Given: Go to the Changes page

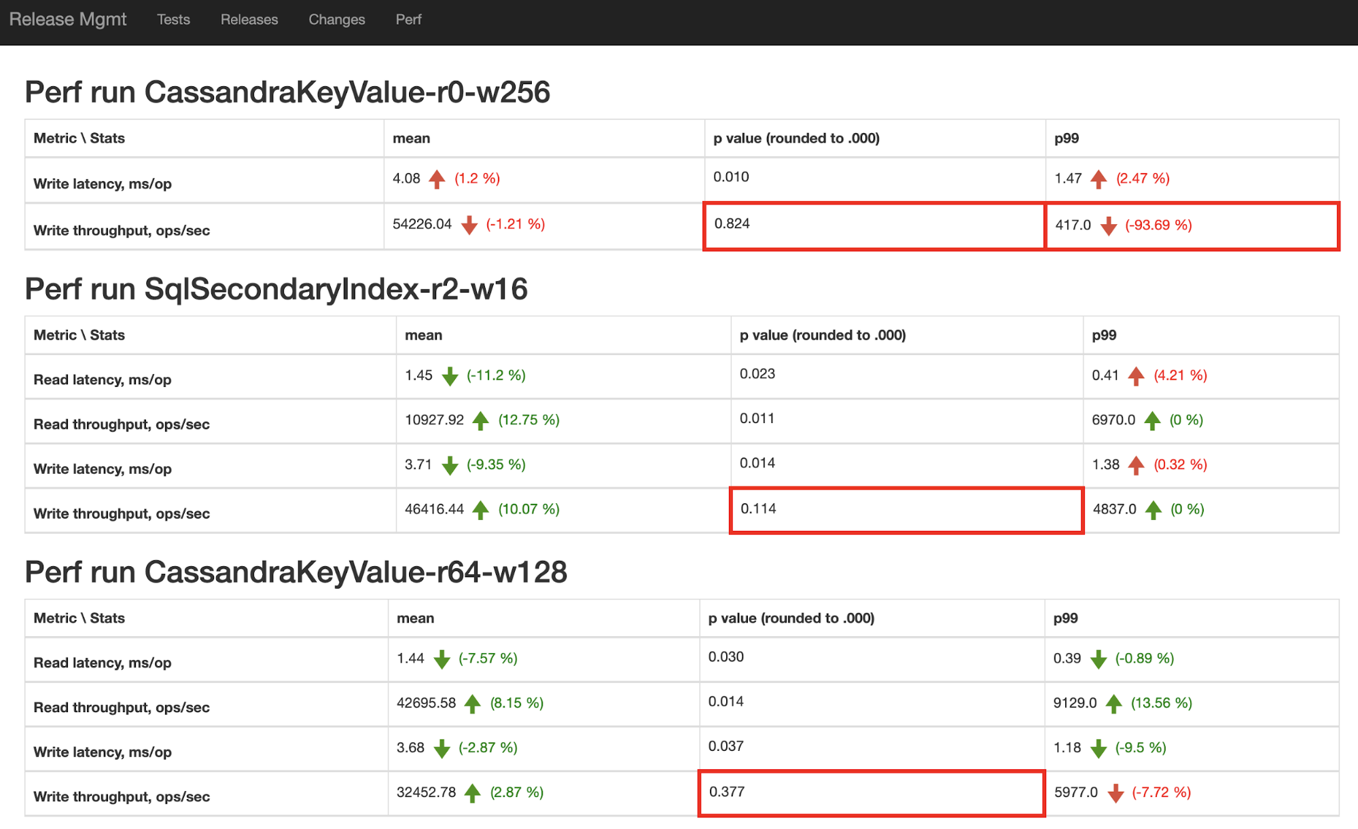Looking at the screenshot, I should point(336,20).
